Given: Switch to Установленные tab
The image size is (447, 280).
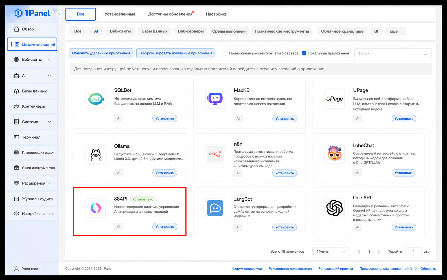Looking at the screenshot, I should (120, 14).
